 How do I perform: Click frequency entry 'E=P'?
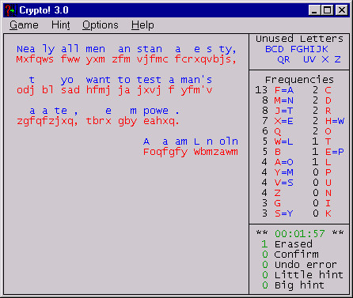(335, 152)
